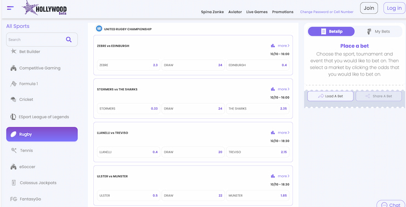Image resolution: width=406 pixels, height=207 pixels.
Task: Open the hamburger menu icon
Action: (10, 8)
